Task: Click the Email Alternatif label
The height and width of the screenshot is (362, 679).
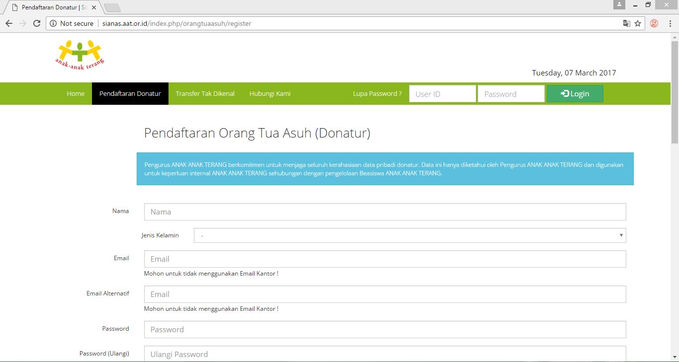Action: [108, 293]
